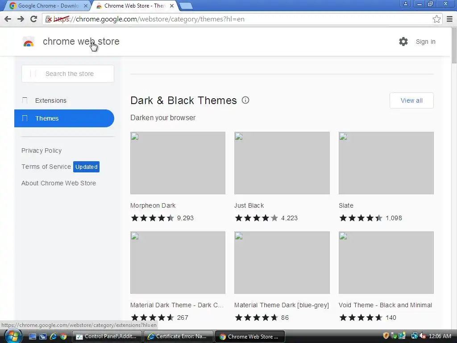Viewport: 457px width, 343px height.
Task: Open the Void Theme - Black and Minimal thumbnail
Action: point(386,263)
